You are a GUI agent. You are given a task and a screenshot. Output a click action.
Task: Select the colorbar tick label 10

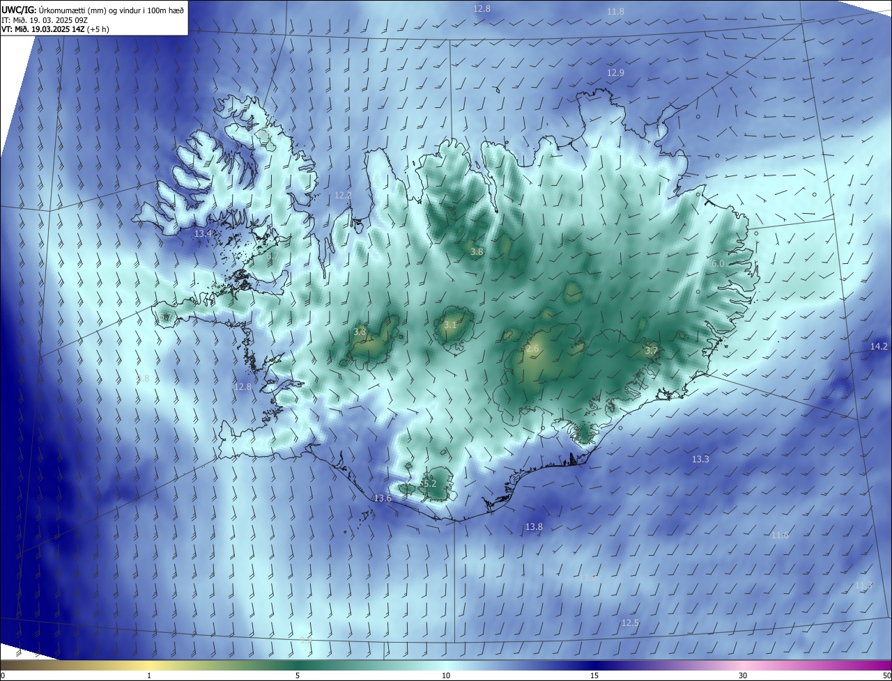[x=446, y=675]
